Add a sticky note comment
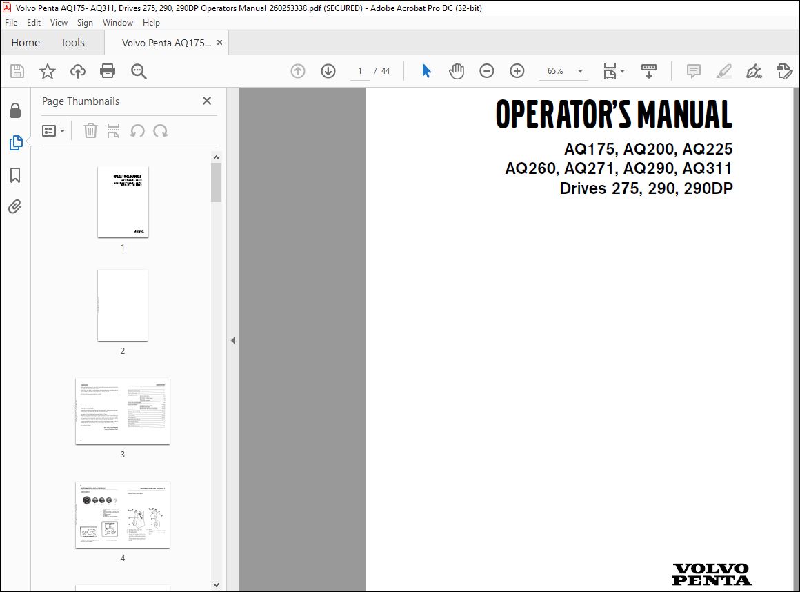Screen dimensions: 800x592 click(693, 71)
